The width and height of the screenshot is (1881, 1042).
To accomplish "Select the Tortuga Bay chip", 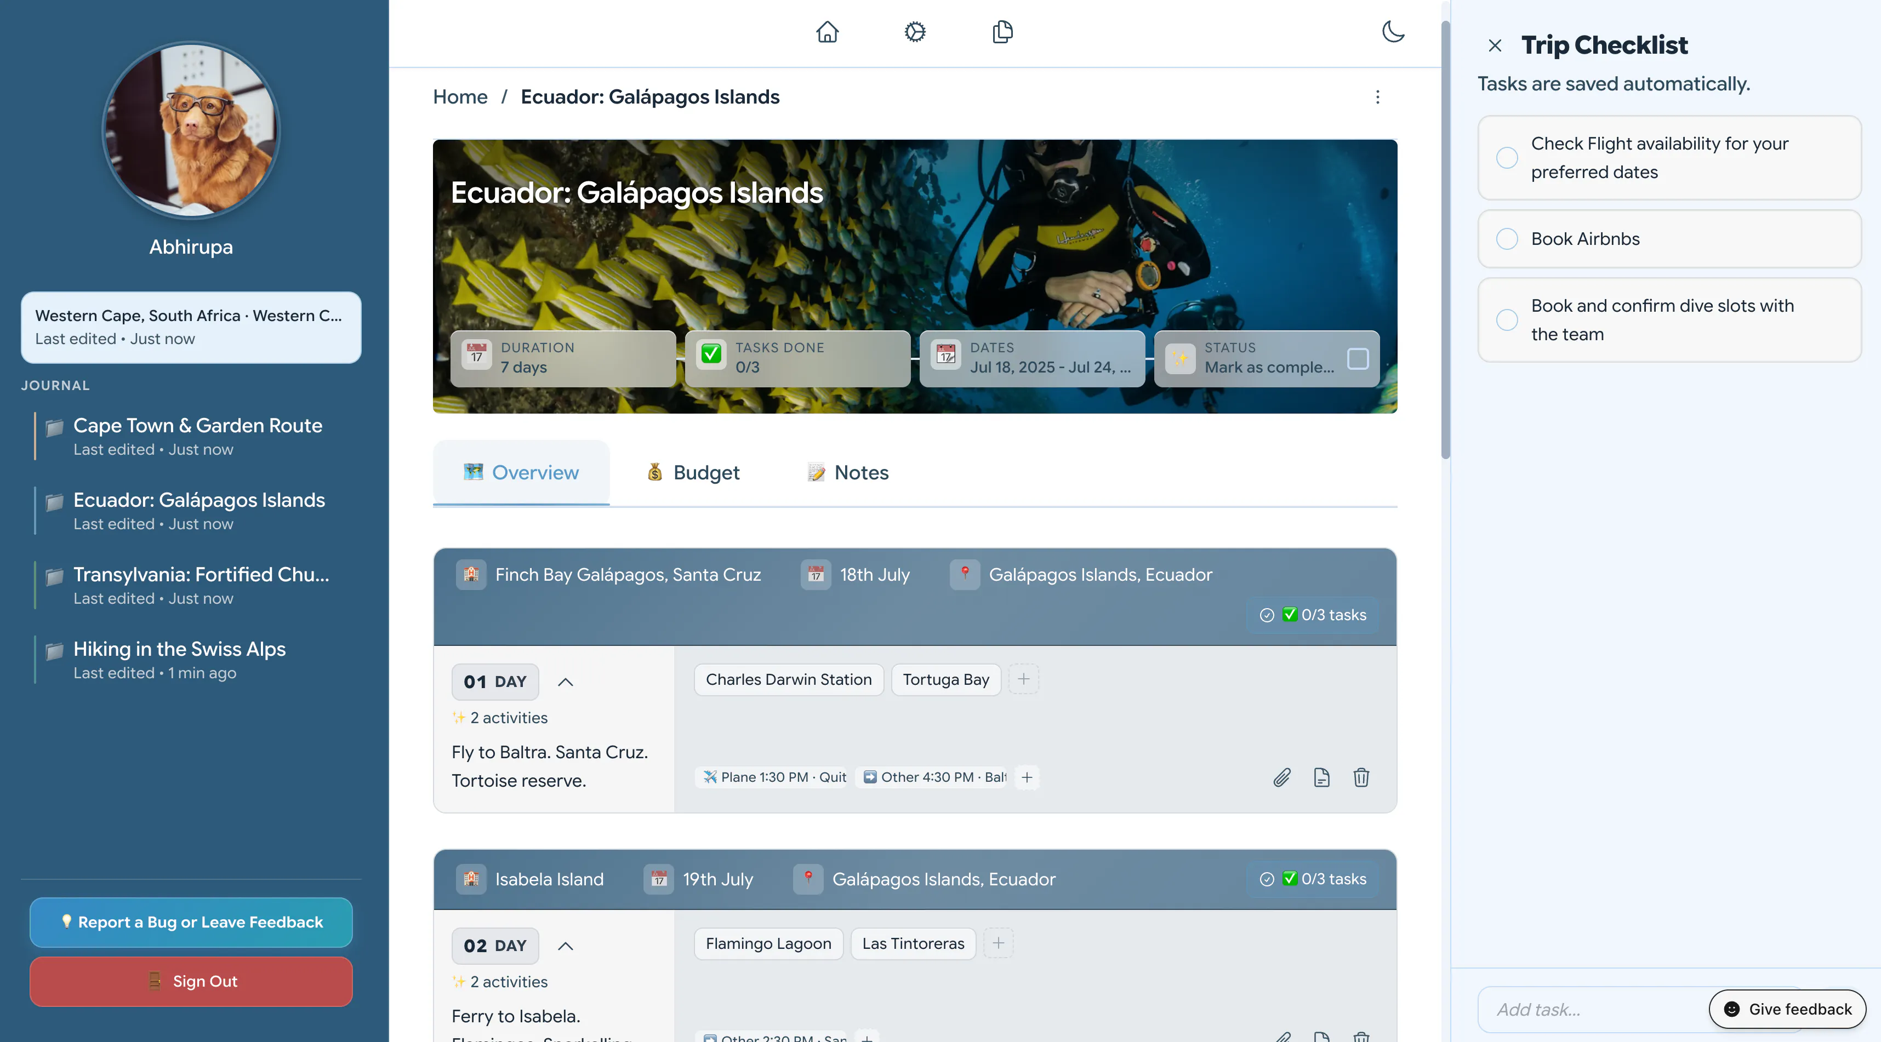I will coord(945,679).
